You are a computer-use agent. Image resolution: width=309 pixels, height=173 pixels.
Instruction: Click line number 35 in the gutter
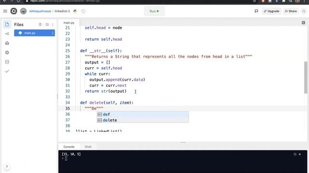pyautogui.click(x=68, y=109)
